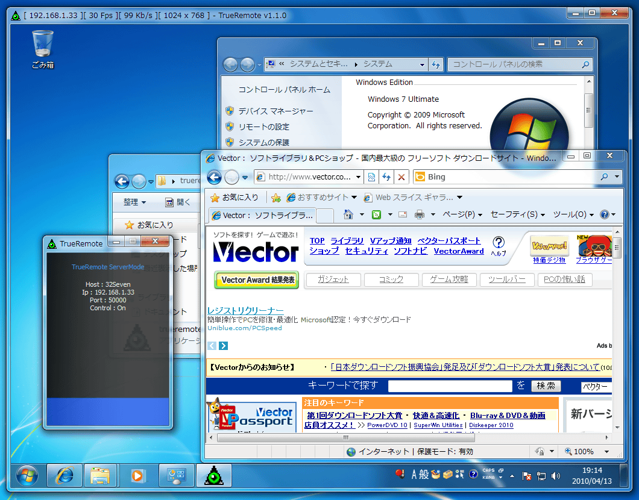639x500 pixels.
Task: Refresh the Control Panel address bar
Action: (436, 64)
